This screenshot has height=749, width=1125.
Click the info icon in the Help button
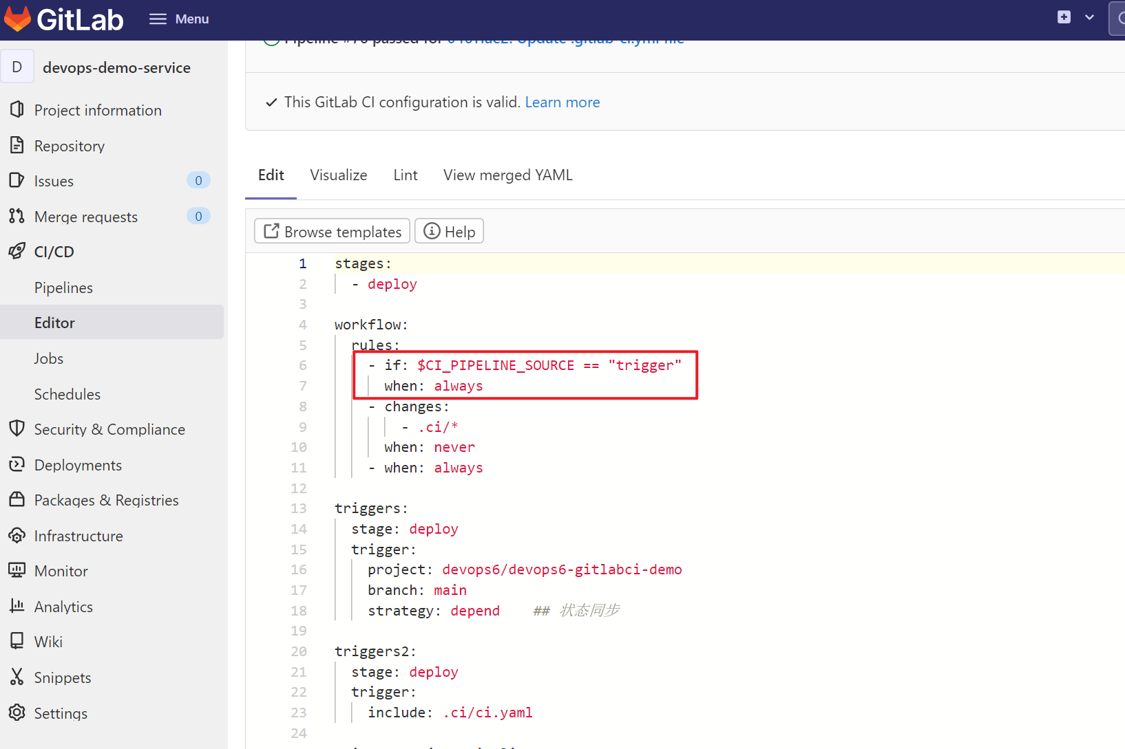click(432, 230)
